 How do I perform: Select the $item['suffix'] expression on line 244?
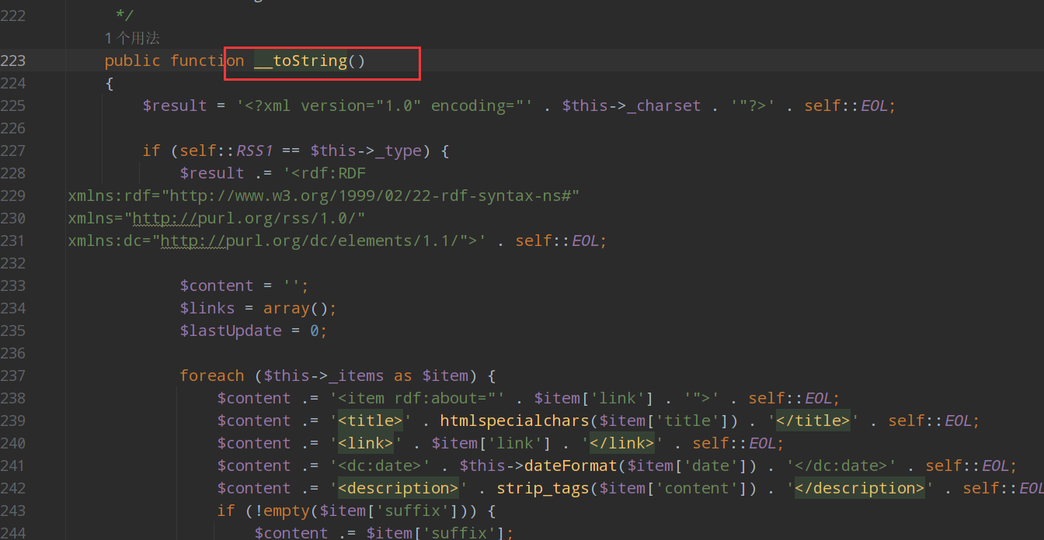point(436,532)
